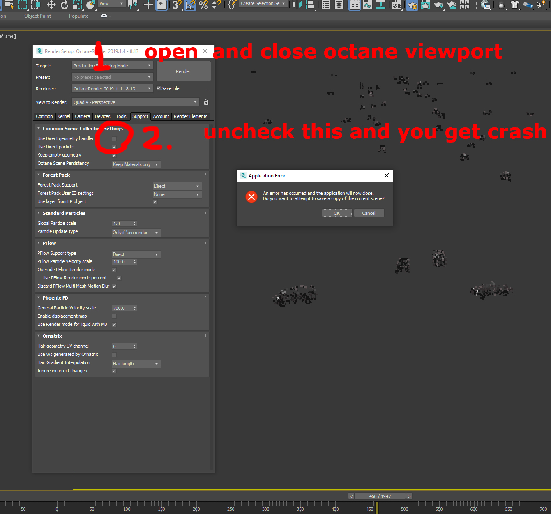The width and height of the screenshot is (551, 514).
Task: Toggle the 3D Snaps icon
Action: 177,5
